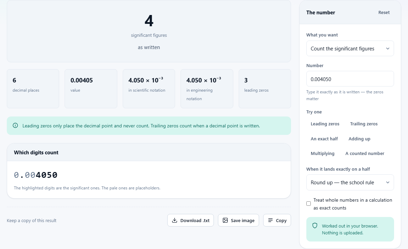
Task: Click 'Worked out in your browser' note
Action: tap(350, 229)
